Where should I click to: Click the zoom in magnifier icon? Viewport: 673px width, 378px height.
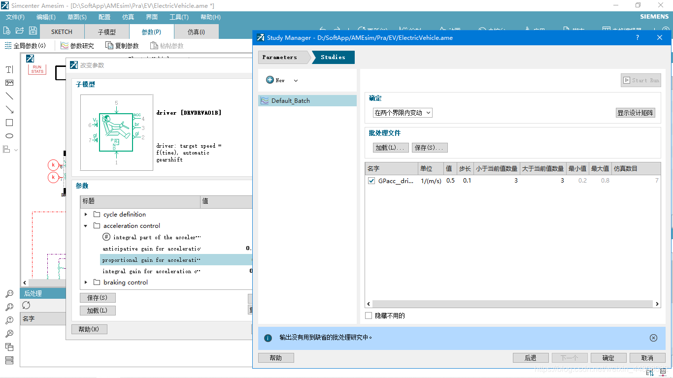[x=9, y=320]
